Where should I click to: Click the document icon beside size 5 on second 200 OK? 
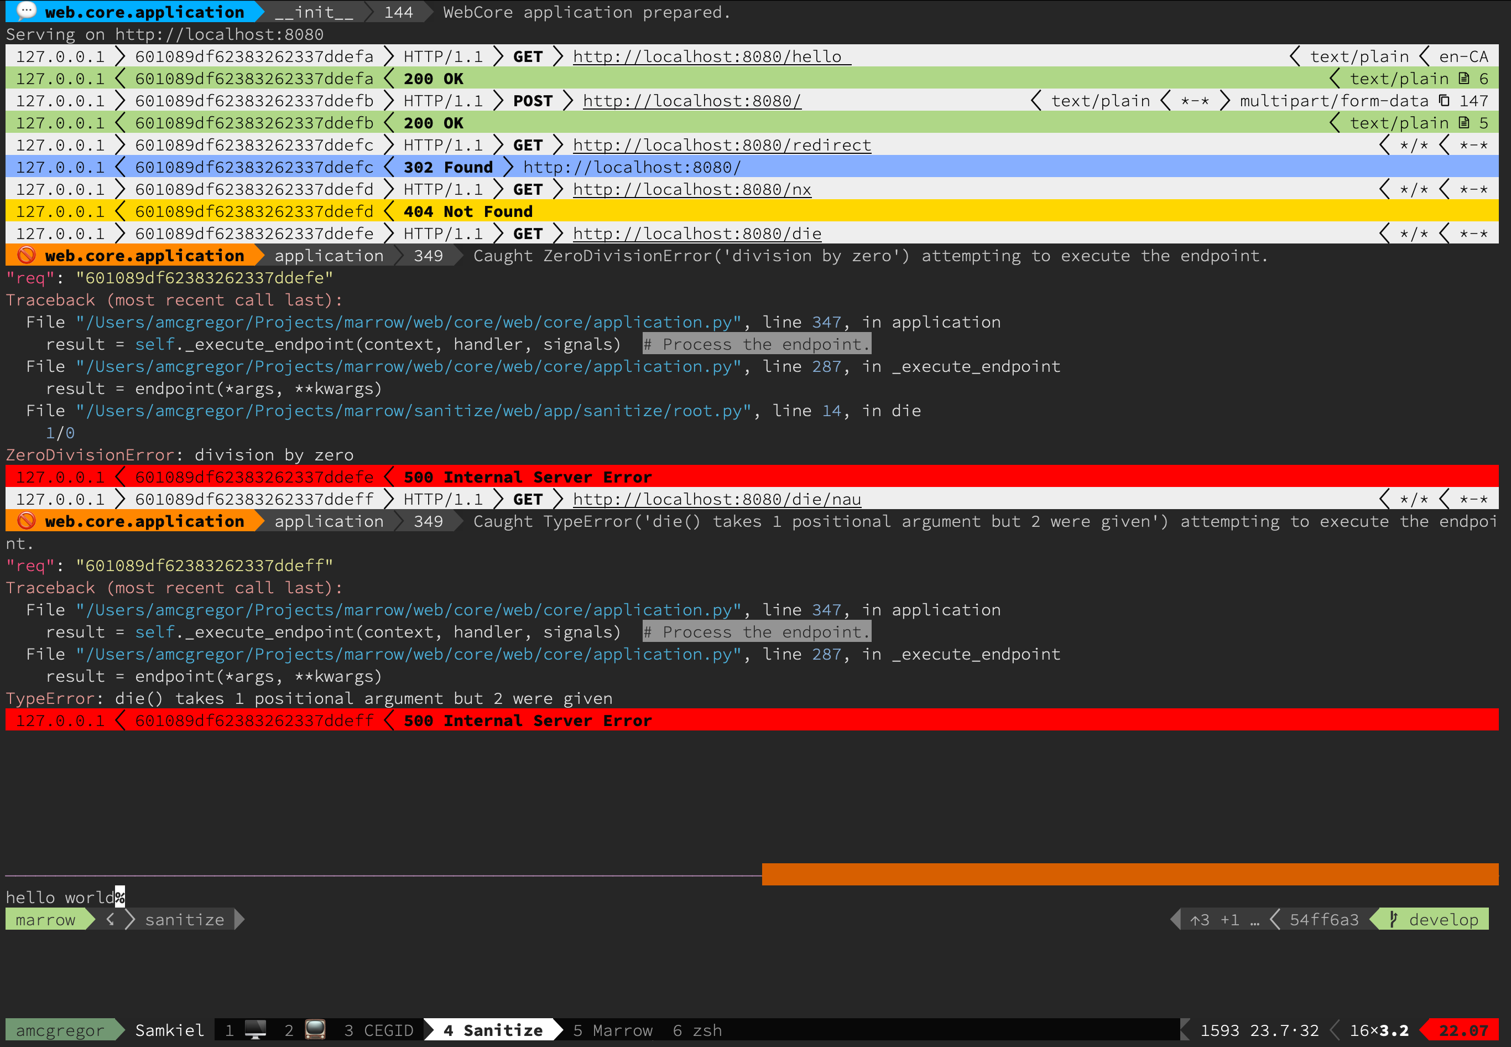pos(1464,123)
